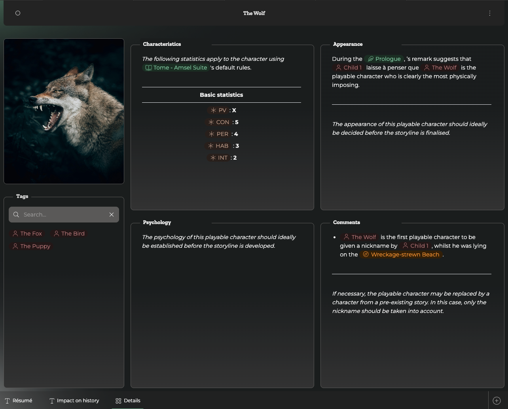Switch to the Résumé tab

(19, 401)
